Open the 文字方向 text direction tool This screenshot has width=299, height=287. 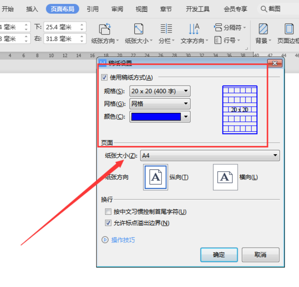194,34
